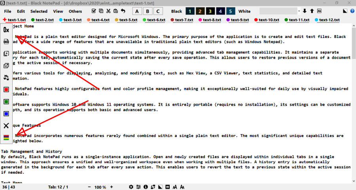Click the font profile B button
The height and width of the screenshot is (190, 356).
coord(148,11)
